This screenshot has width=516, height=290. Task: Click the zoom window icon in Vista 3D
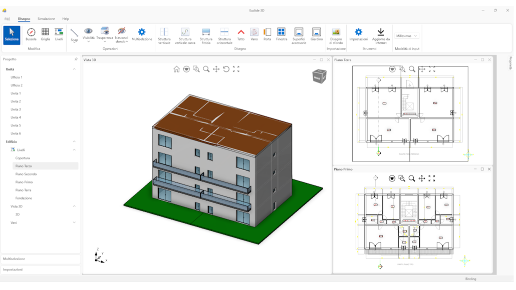pyautogui.click(x=196, y=69)
